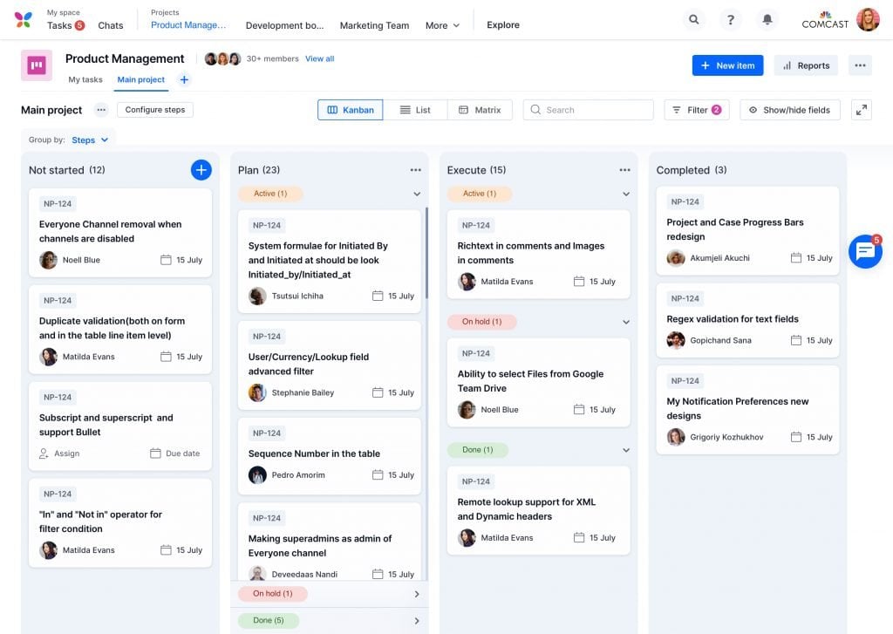The width and height of the screenshot is (893, 634).
Task: Open Chats
Action: click(x=111, y=25)
